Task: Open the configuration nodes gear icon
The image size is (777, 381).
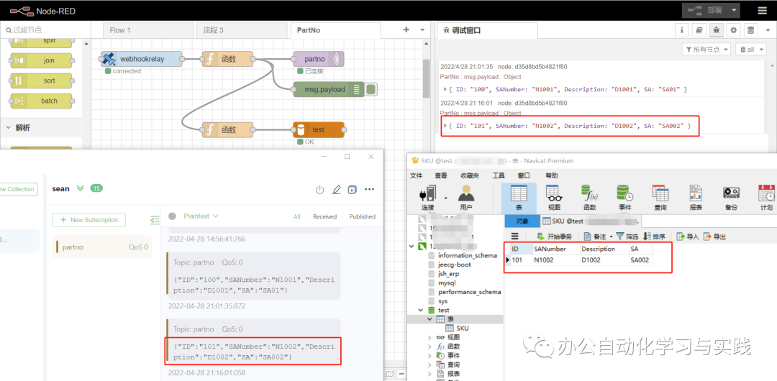Action: 734,30
